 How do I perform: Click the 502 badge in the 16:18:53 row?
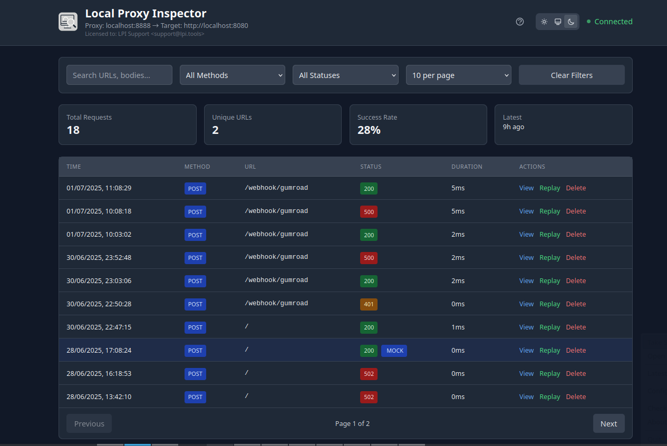coord(369,374)
